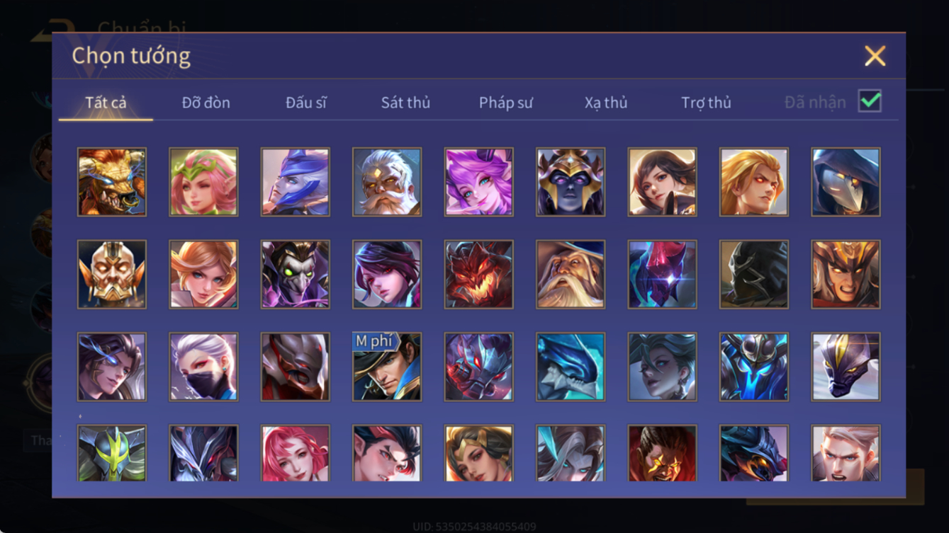
Task: Show the 'Pháp sư' hero category
Action: pyautogui.click(x=506, y=103)
